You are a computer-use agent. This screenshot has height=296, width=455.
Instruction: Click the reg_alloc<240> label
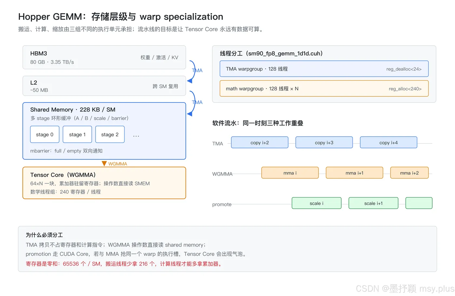coord(405,89)
